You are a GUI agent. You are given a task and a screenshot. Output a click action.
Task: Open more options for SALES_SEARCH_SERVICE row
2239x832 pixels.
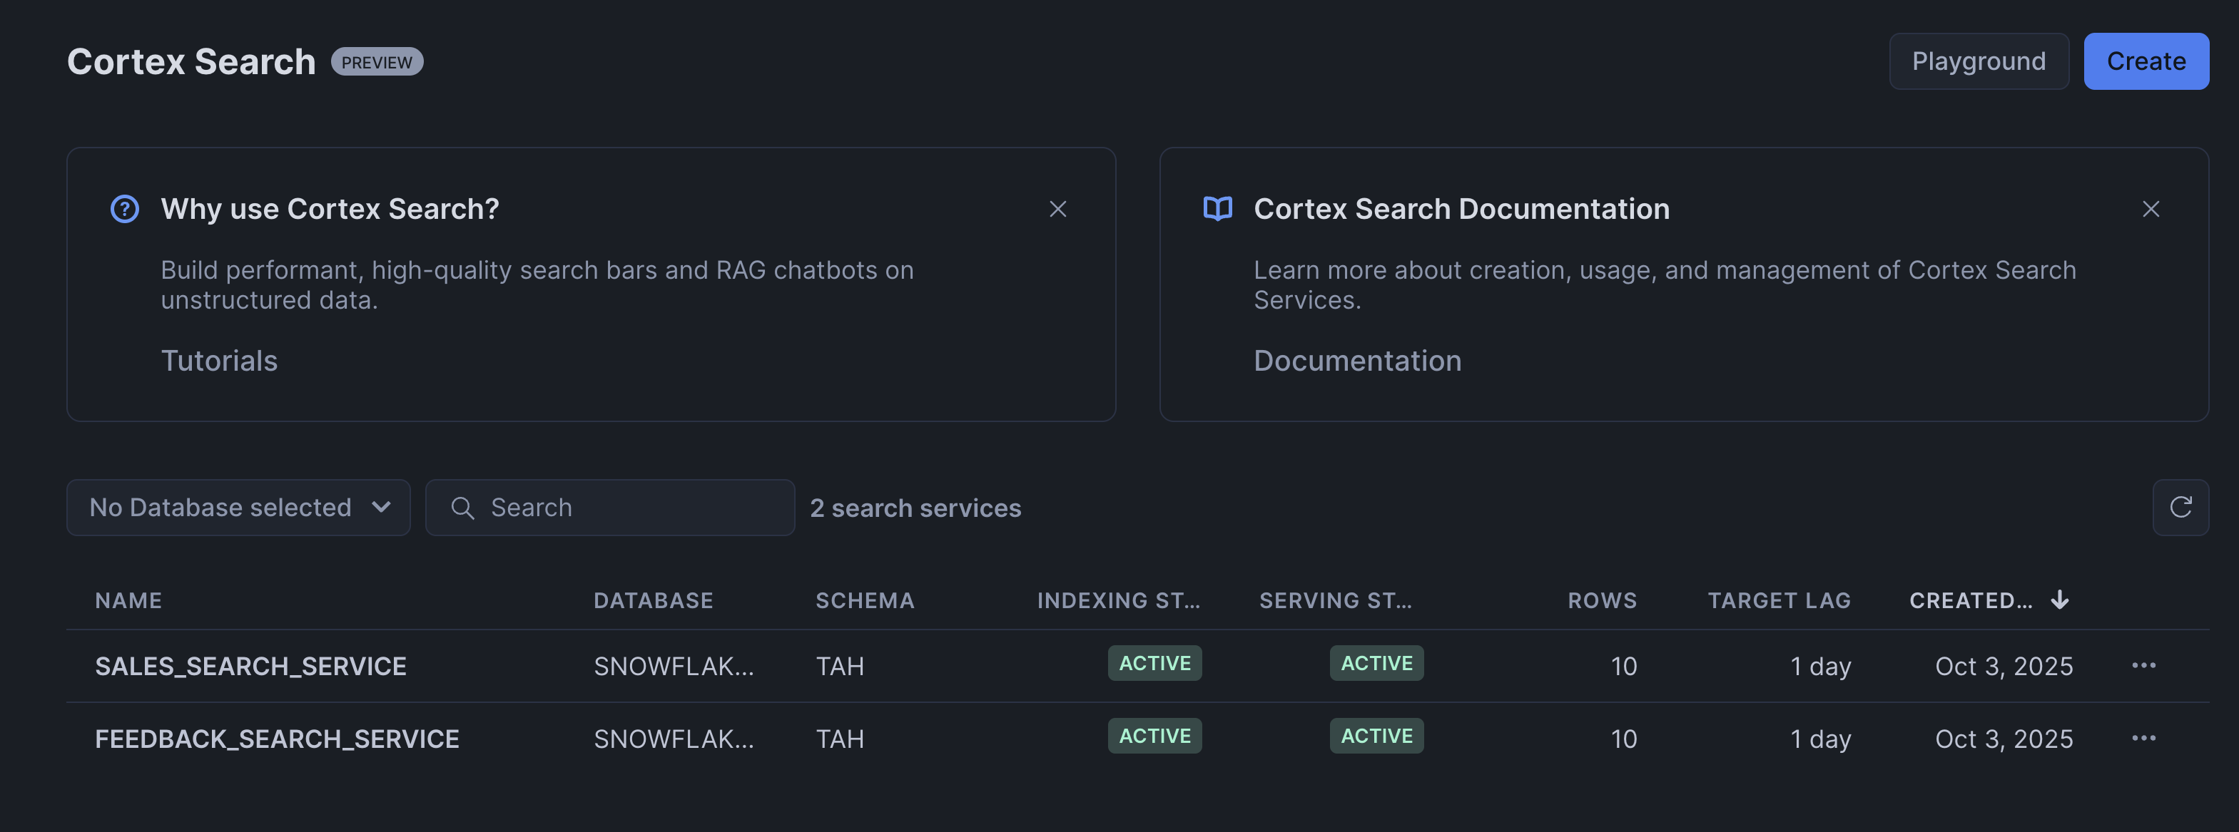coord(2143,665)
